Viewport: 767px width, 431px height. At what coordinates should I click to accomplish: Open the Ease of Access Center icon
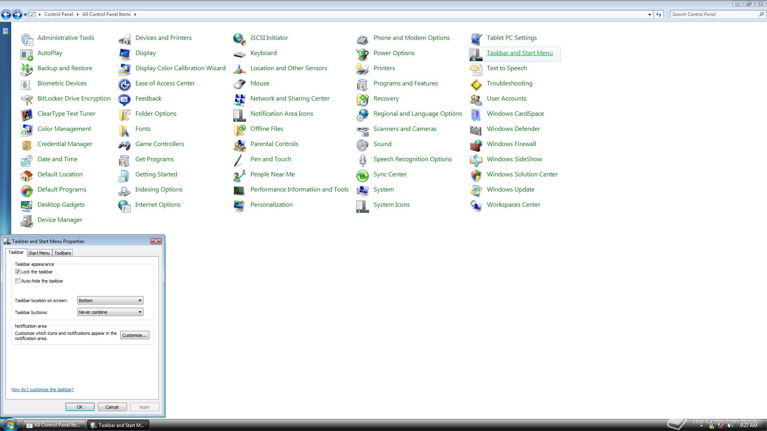(124, 84)
